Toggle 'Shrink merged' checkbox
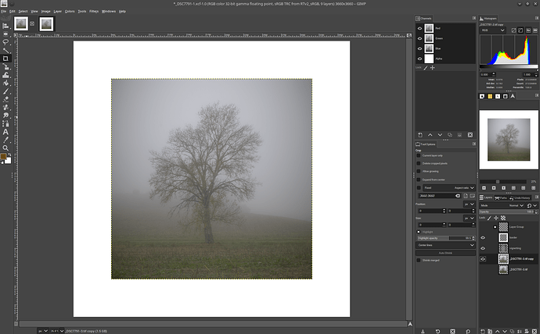The width and height of the screenshot is (540, 334). coord(419,261)
